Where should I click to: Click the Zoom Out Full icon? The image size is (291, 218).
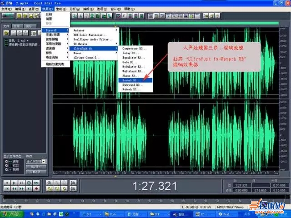pyautogui.click(x=64, y=183)
